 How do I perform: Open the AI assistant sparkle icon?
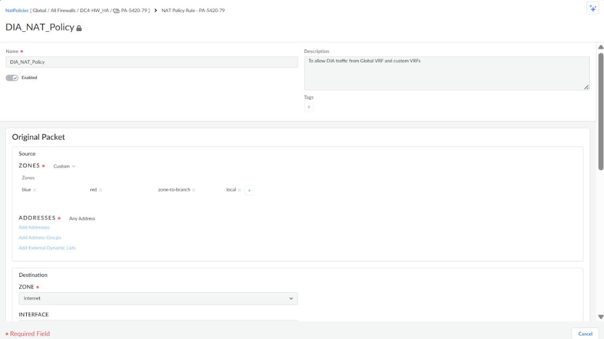point(593,8)
